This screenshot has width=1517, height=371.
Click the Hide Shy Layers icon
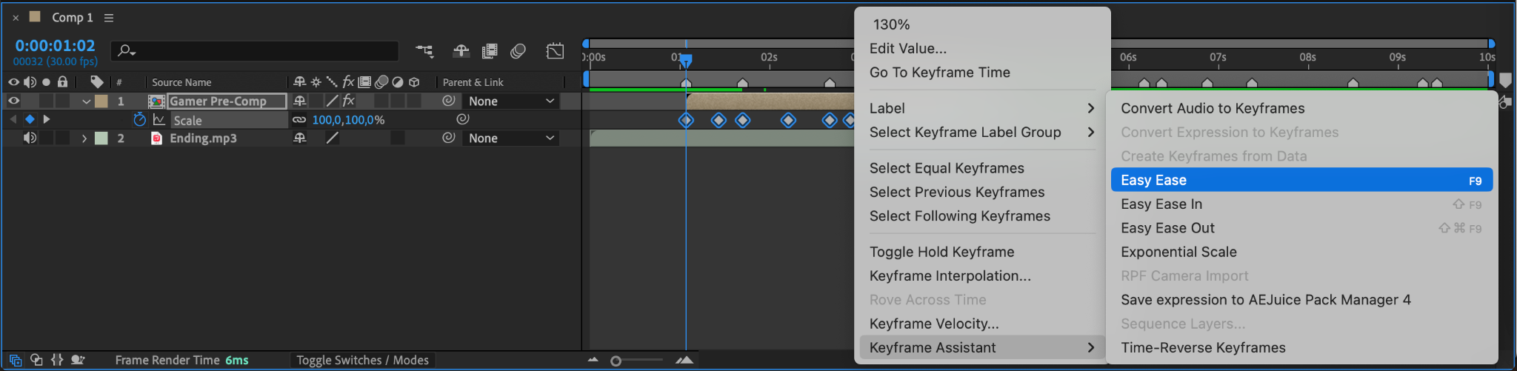[x=461, y=50]
